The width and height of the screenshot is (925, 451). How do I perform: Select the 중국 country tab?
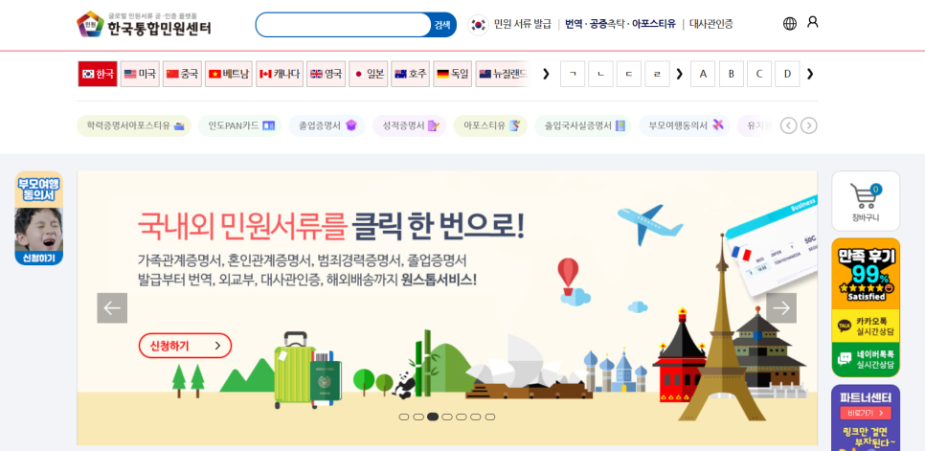[182, 74]
